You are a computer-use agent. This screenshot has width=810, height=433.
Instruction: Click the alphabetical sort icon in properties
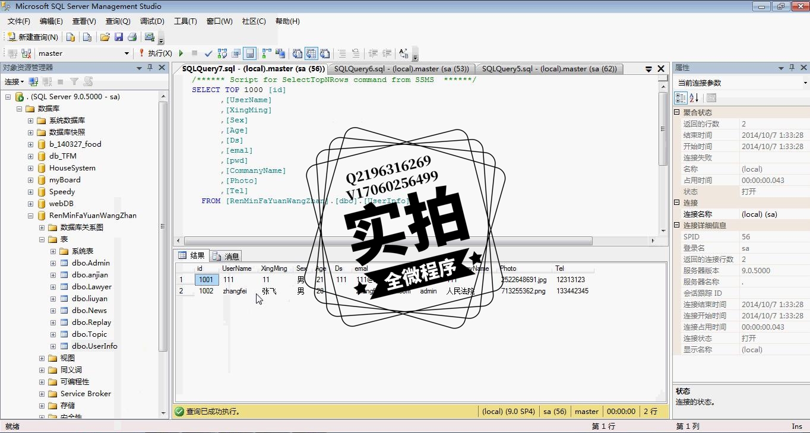[694, 98]
